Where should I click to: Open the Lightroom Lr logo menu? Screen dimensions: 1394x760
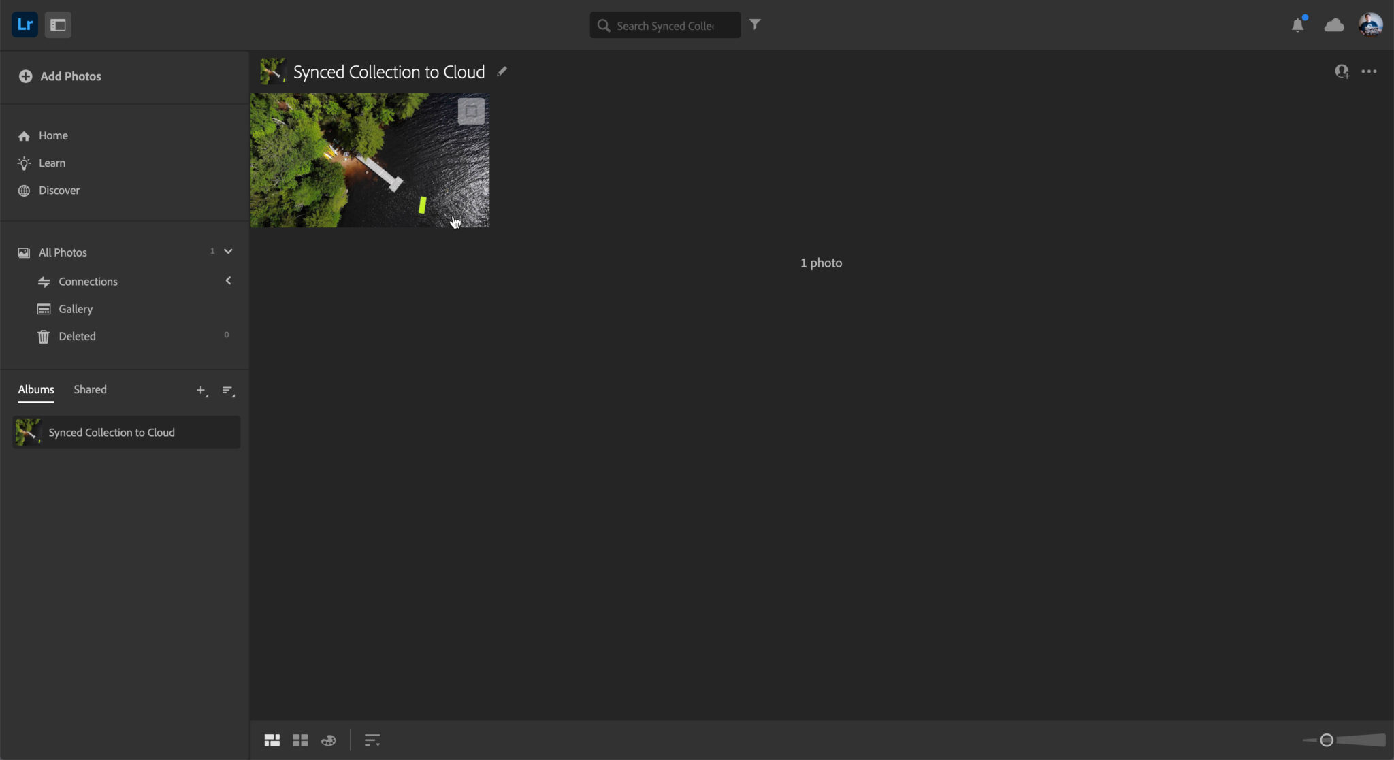tap(25, 24)
